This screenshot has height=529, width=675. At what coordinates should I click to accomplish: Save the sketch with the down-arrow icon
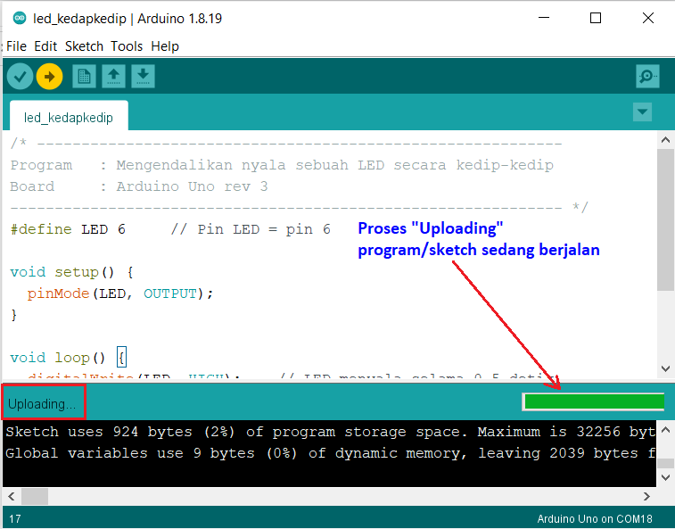pos(143,76)
